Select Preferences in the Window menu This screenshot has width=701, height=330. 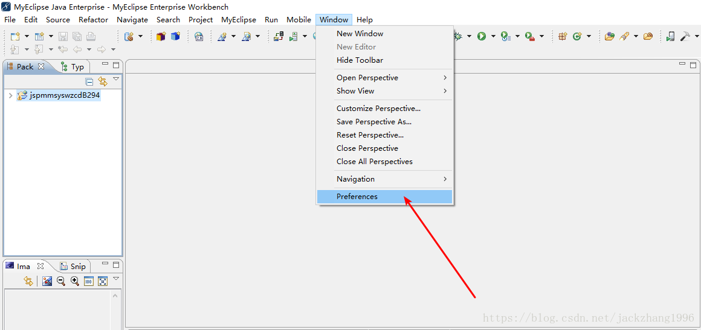[384, 197]
